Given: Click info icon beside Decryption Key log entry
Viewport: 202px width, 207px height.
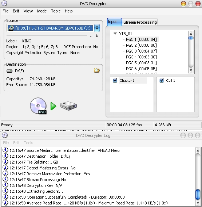Looking at the screenshot, I should 5,185.
